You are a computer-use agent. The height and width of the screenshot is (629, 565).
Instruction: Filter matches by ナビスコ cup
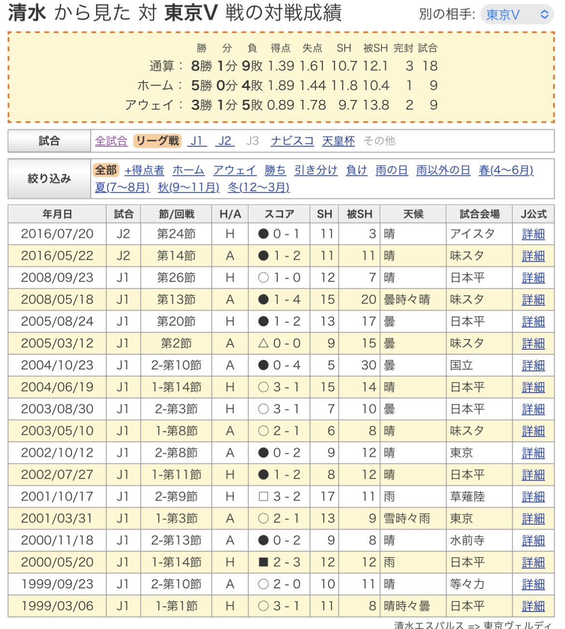(x=292, y=141)
